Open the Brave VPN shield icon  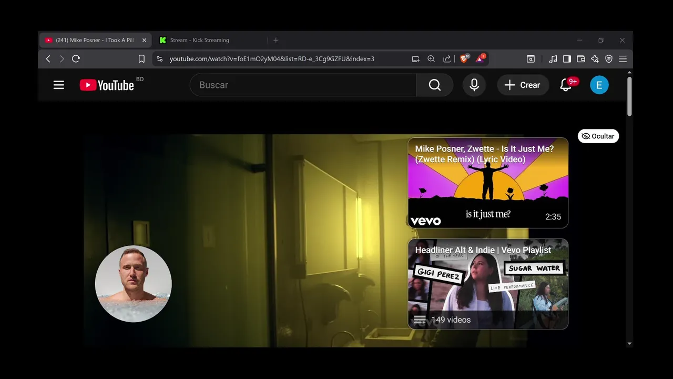[x=609, y=59]
